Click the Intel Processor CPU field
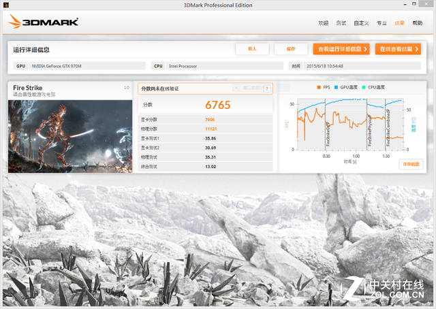Image resolution: width=436 pixels, height=309 pixels. 225,66
